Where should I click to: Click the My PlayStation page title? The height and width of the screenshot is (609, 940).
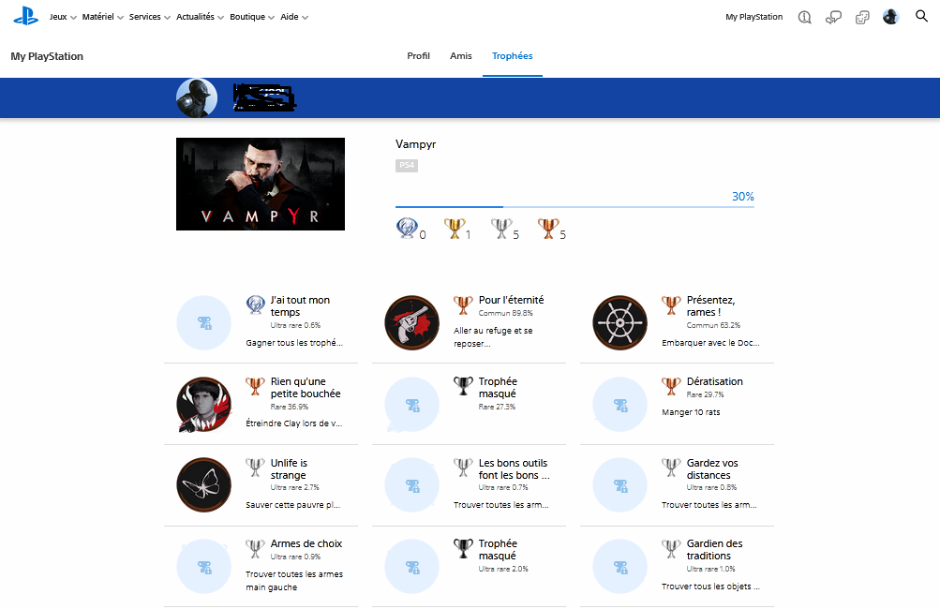coord(47,56)
